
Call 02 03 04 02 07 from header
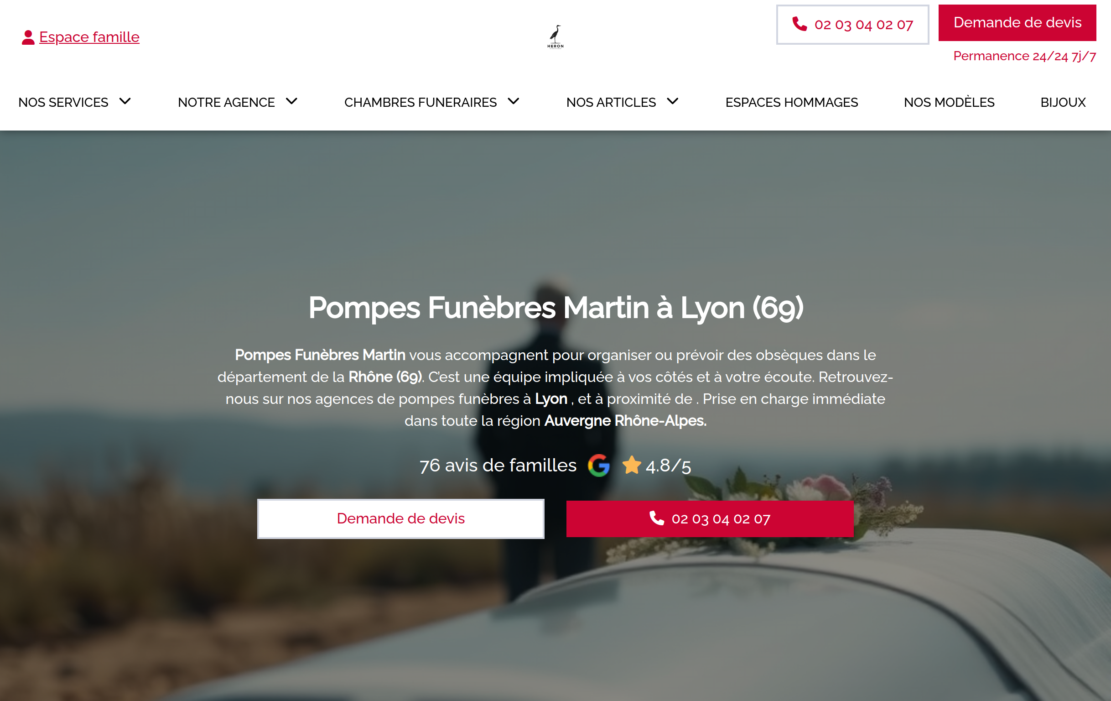pyautogui.click(x=852, y=25)
